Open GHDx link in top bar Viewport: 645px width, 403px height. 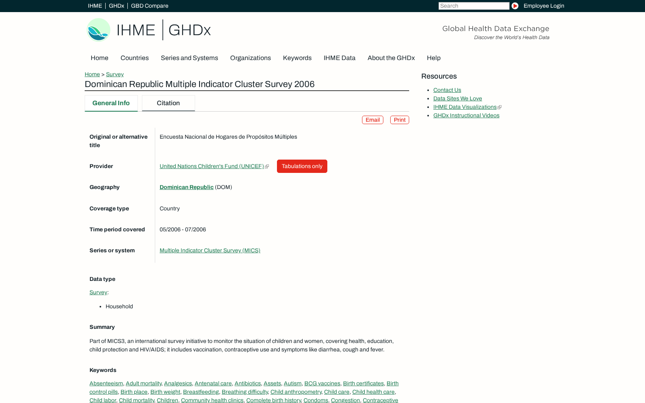[117, 6]
